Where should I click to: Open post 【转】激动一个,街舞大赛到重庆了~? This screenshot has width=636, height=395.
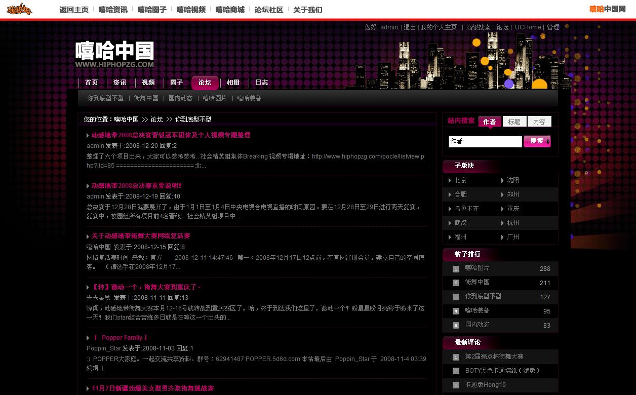click(x=146, y=287)
